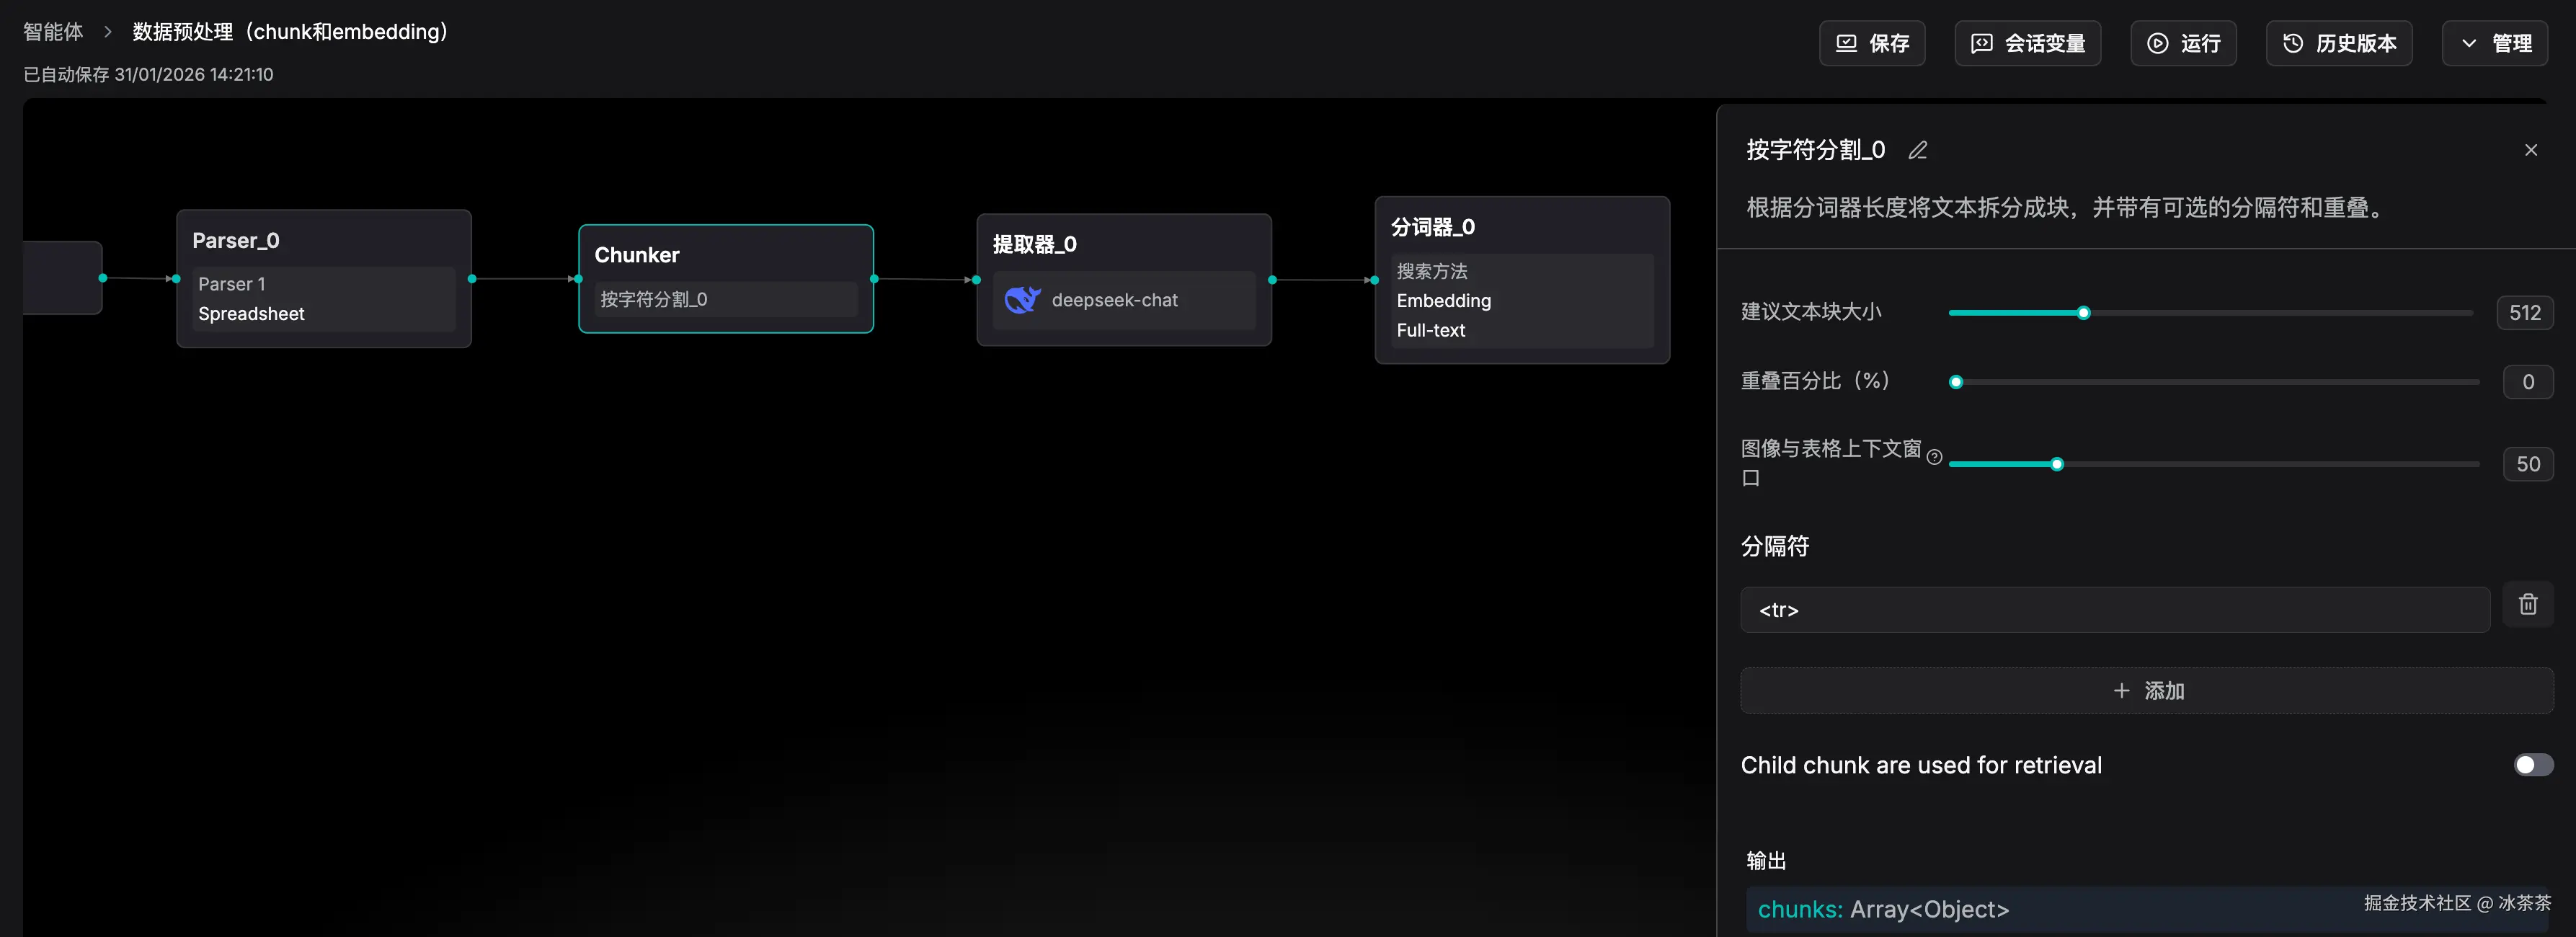This screenshot has height=937, width=2576.
Task: Open 会话变量 conversation variables
Action: click(x=2027, y=43)
